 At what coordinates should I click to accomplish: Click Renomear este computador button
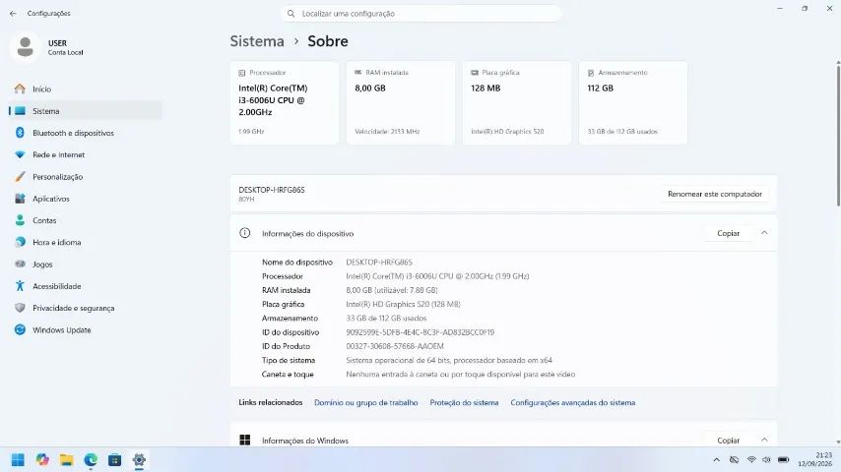tap(715, 194)
